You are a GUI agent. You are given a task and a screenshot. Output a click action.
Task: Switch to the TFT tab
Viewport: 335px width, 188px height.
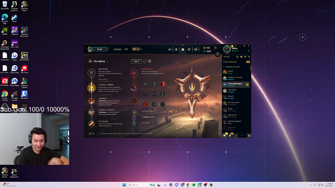tap(126, 49)
